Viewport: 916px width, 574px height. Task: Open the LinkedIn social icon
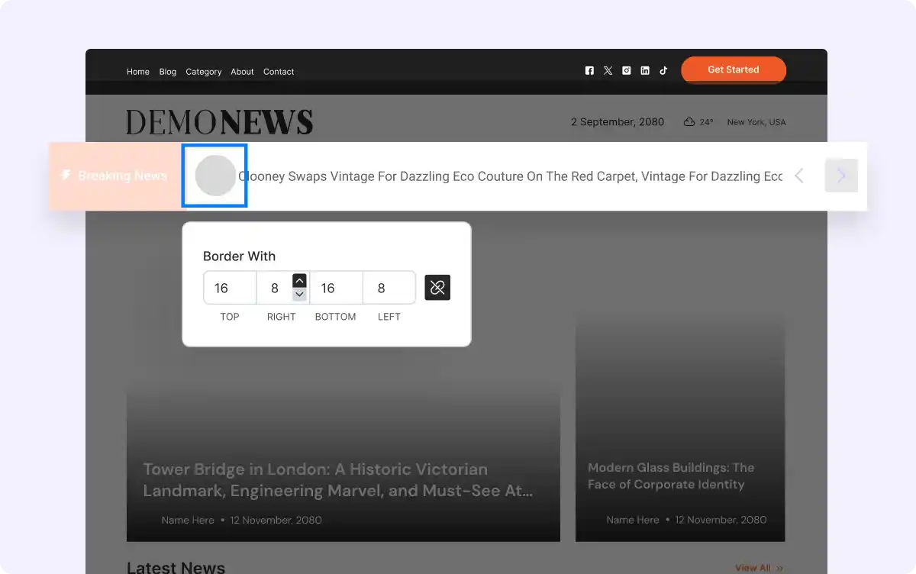click(x=645, y=70)
